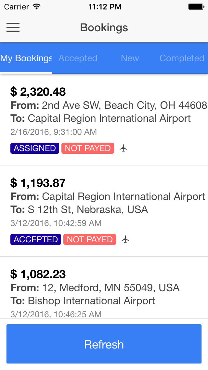
Task: Switch to the Accepted tab
Action: [x=78, y=58]
